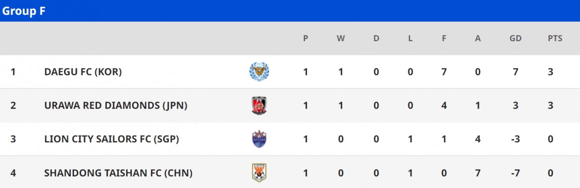Click the Daegu FC club crest
The width and height of the screenshot is (580, 188).
click(x=259, y=72)
